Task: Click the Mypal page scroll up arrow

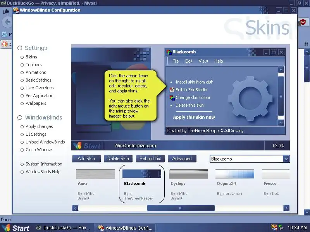Action: coord(307,52)
